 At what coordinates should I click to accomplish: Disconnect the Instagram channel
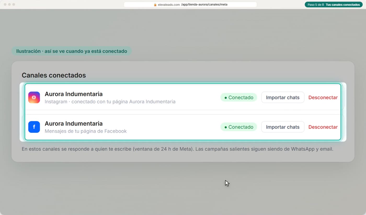click(x=323, y=97)
